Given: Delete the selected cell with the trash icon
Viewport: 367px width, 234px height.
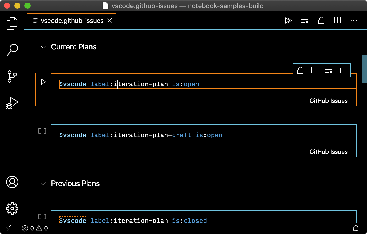Looking at the screenshot, I should coord(343,70).
